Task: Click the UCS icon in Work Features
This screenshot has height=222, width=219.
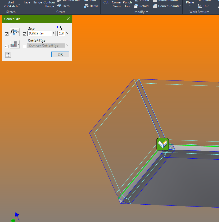Action: click(204, 6)
